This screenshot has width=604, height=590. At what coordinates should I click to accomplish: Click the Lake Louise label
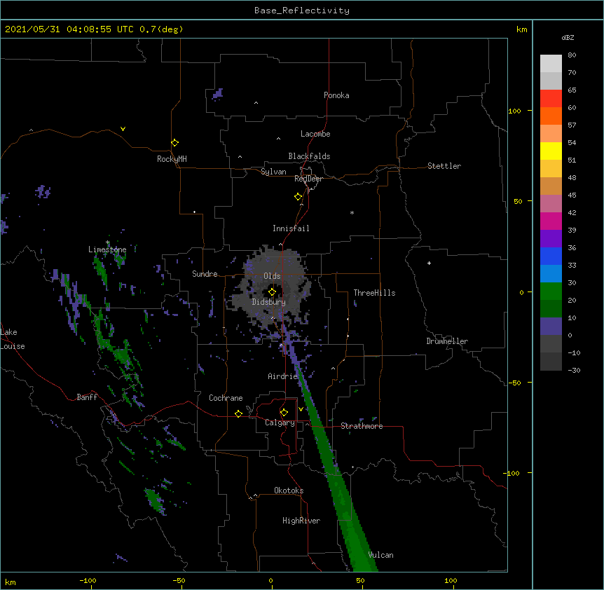pos(13,339)
